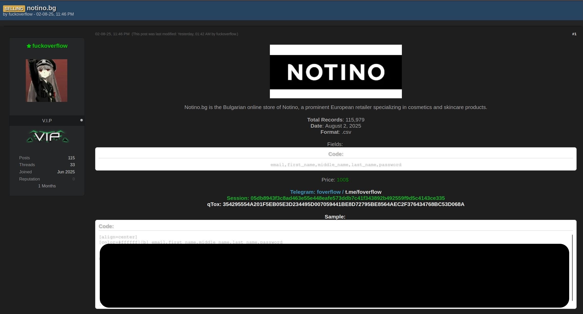The width and height of the screenshot is (583, 314).
Task: Click the 'Telegram: foverflow' text
Action: (x=315, y=192)
